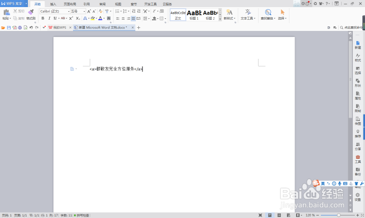The width and height of the screenshot is (365, 218).
Task: Expand the bullet list dropdown arrow
Action: [121, 11]
